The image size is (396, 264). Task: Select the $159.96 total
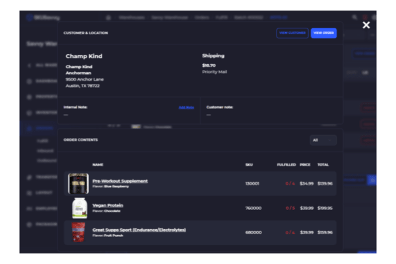tap(325, 232)
